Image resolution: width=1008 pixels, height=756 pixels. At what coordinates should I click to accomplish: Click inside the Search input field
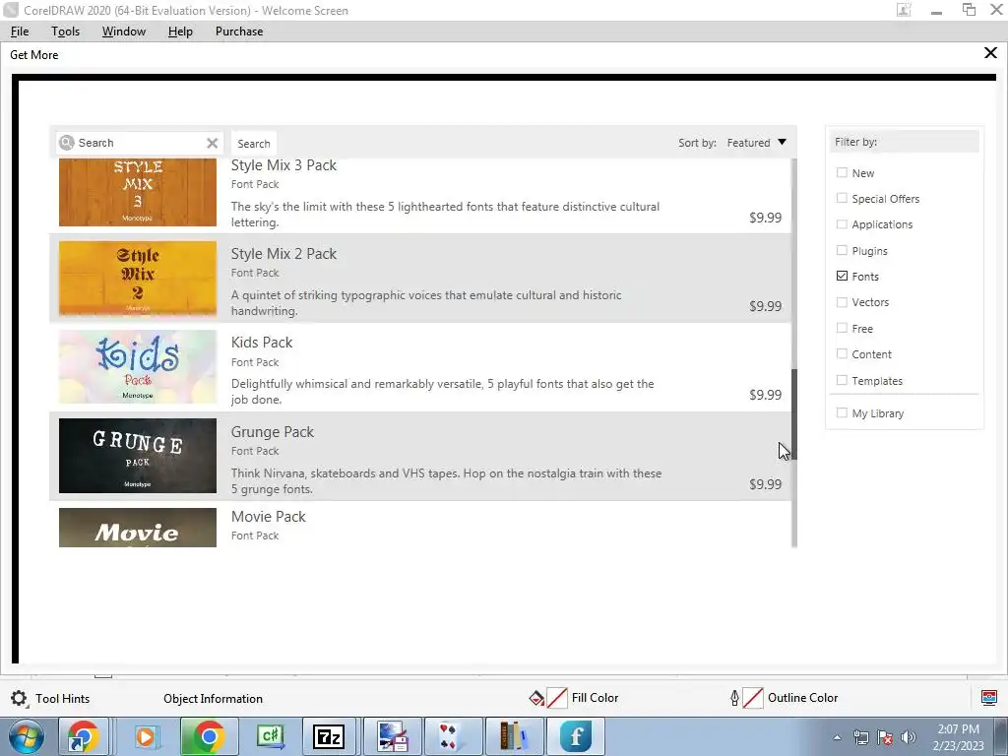[140, 143]
